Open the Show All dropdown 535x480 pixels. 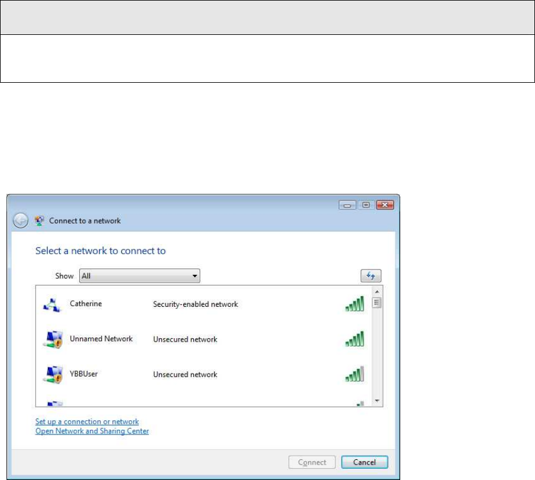coord(140,275)
